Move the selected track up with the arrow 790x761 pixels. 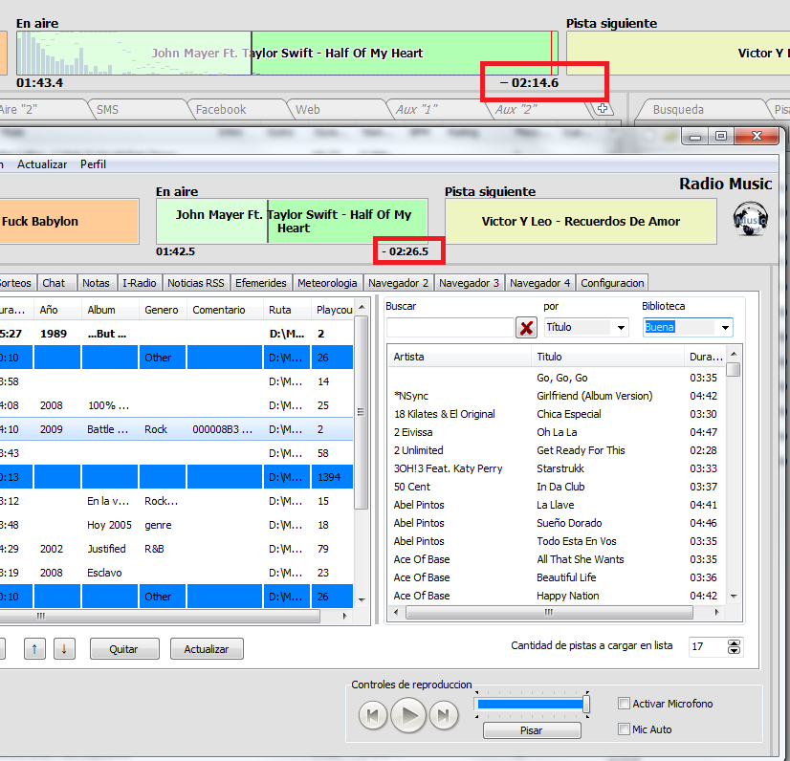(34, 649)
